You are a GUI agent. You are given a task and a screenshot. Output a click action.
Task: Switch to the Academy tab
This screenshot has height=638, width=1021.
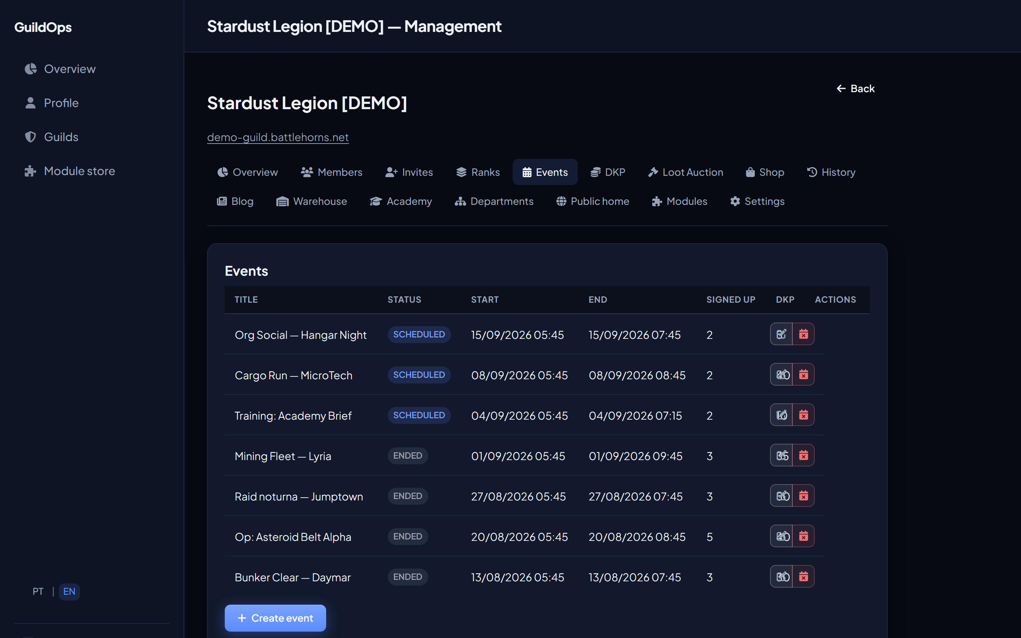tap(401, 201)
